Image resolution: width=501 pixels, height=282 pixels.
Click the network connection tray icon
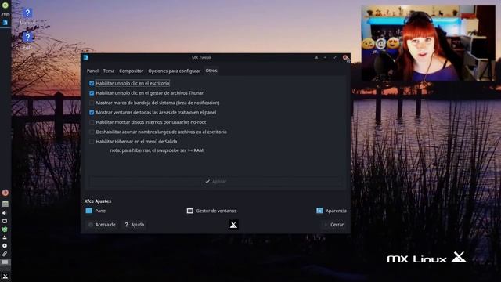tap(5, 221)
